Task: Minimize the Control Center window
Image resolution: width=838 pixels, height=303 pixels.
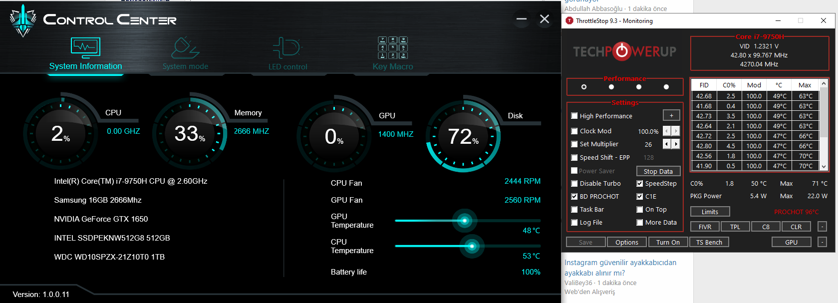Action: tap(522, 19)
